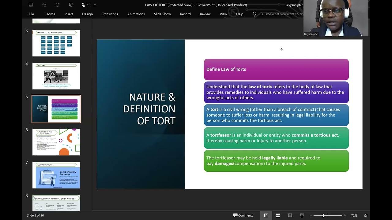Screen dimensions: 392x220
Task: Switch to the Insert tab
Action: tap(69, 14)
